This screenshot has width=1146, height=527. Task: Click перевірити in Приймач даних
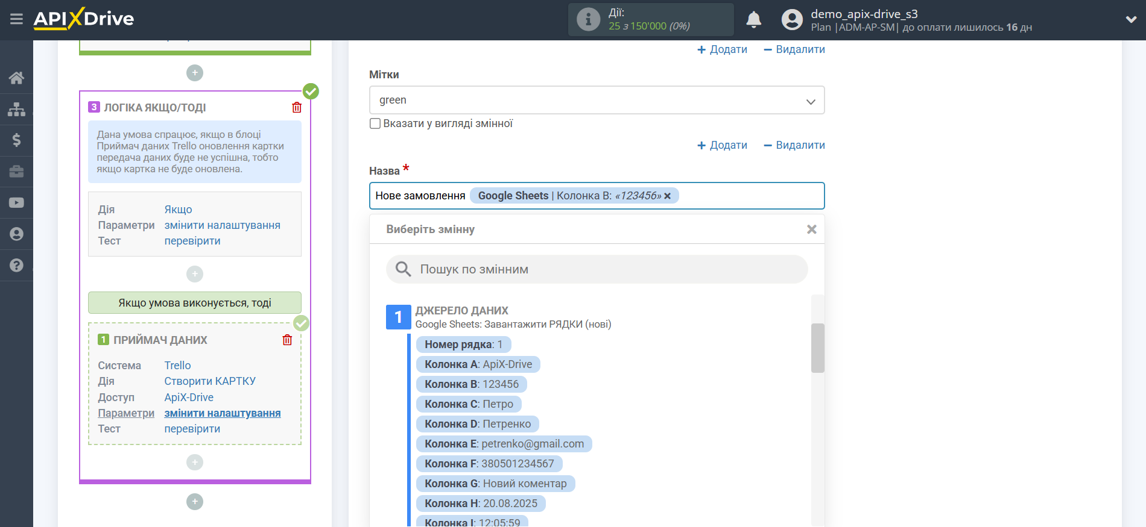pyautogui.click(x=192, y=429)
